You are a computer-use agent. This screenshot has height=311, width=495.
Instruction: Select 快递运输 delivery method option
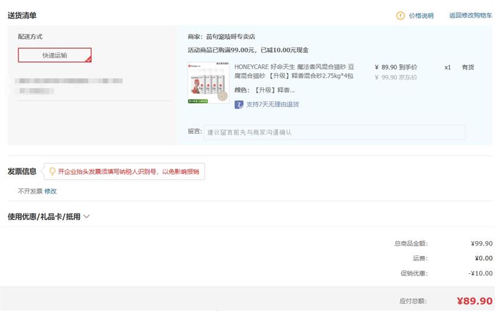(x=54, y=55)
